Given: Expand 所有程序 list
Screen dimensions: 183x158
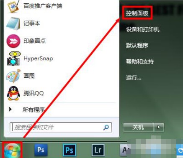Looking at the screenshot, I should point(34,110).
